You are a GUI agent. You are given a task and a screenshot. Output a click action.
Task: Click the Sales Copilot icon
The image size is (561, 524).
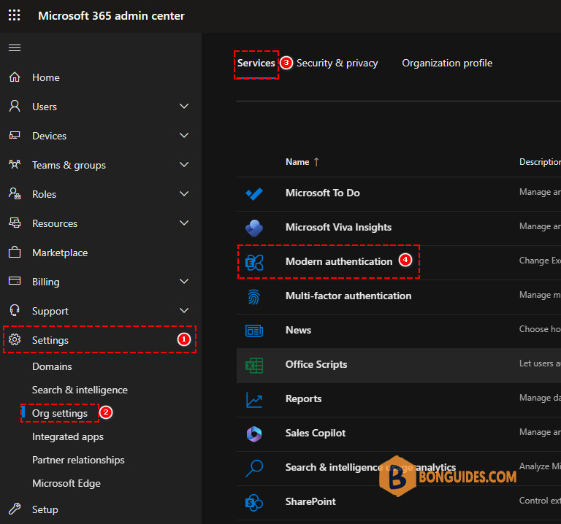(254, 434)
